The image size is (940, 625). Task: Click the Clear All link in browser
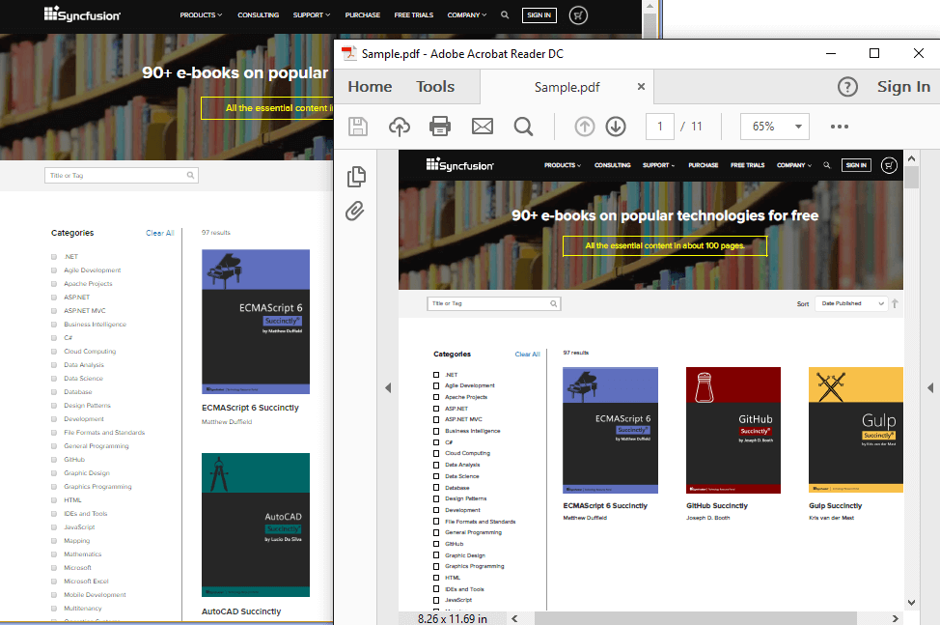pos(160,233)
